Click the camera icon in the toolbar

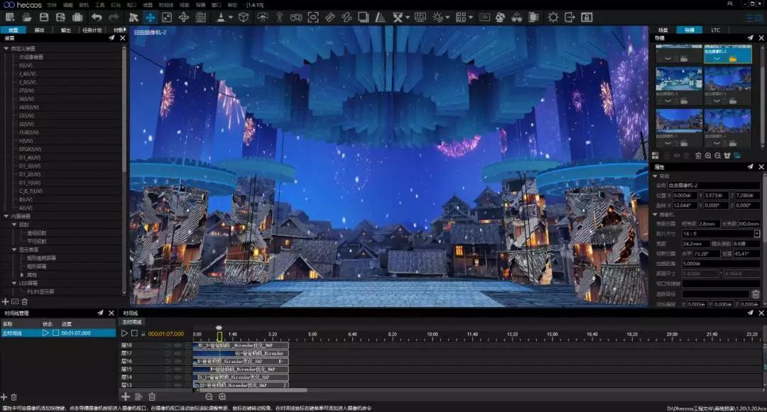[296, 18]
